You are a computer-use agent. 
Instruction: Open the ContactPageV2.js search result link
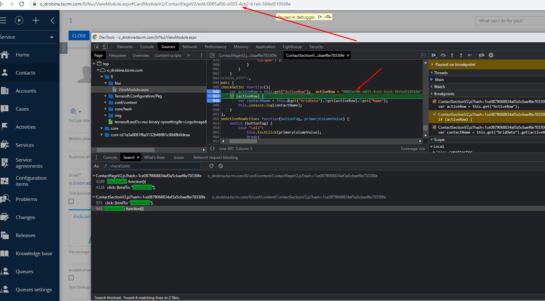coord(148,176)
